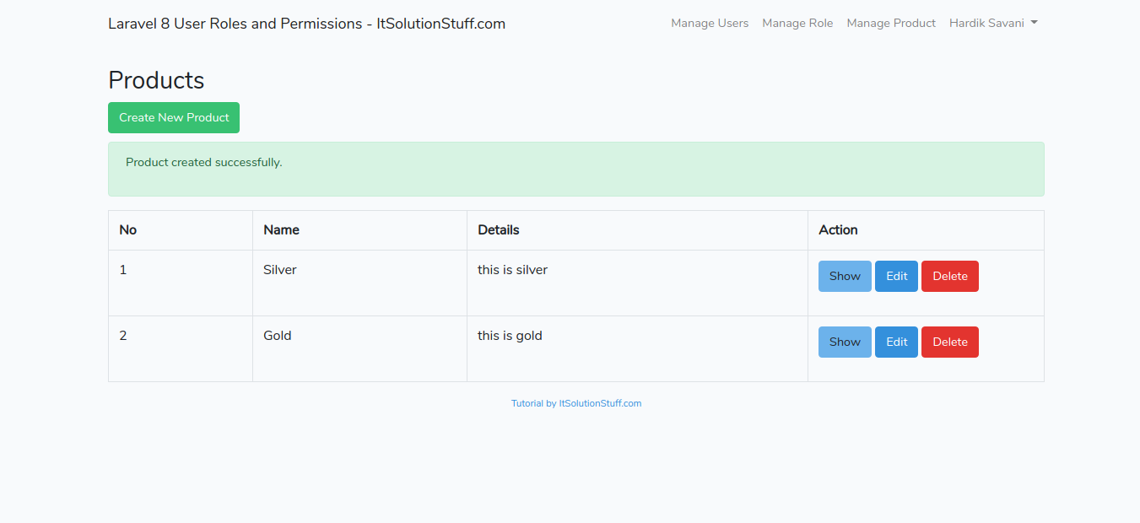Click the Details column header
1140x523 pixels.
pyautogui.click(x=498, y=229)
